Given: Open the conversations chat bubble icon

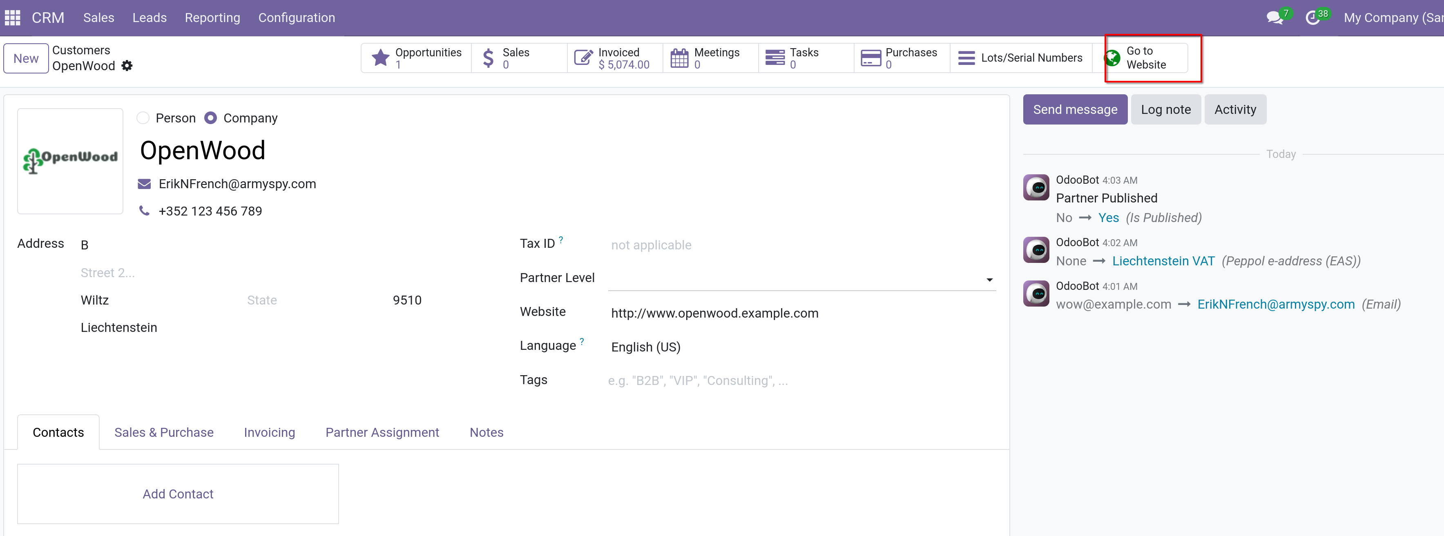Looking at the screenshot, I should 1275,18.
